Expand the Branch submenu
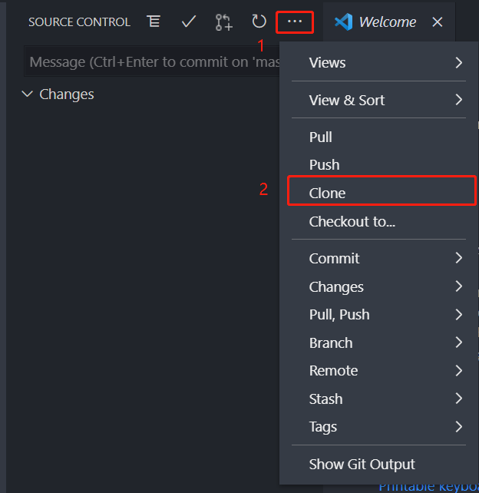Image resolution: width=479 pixels, height=493 pixels. [x=378, y=342]
